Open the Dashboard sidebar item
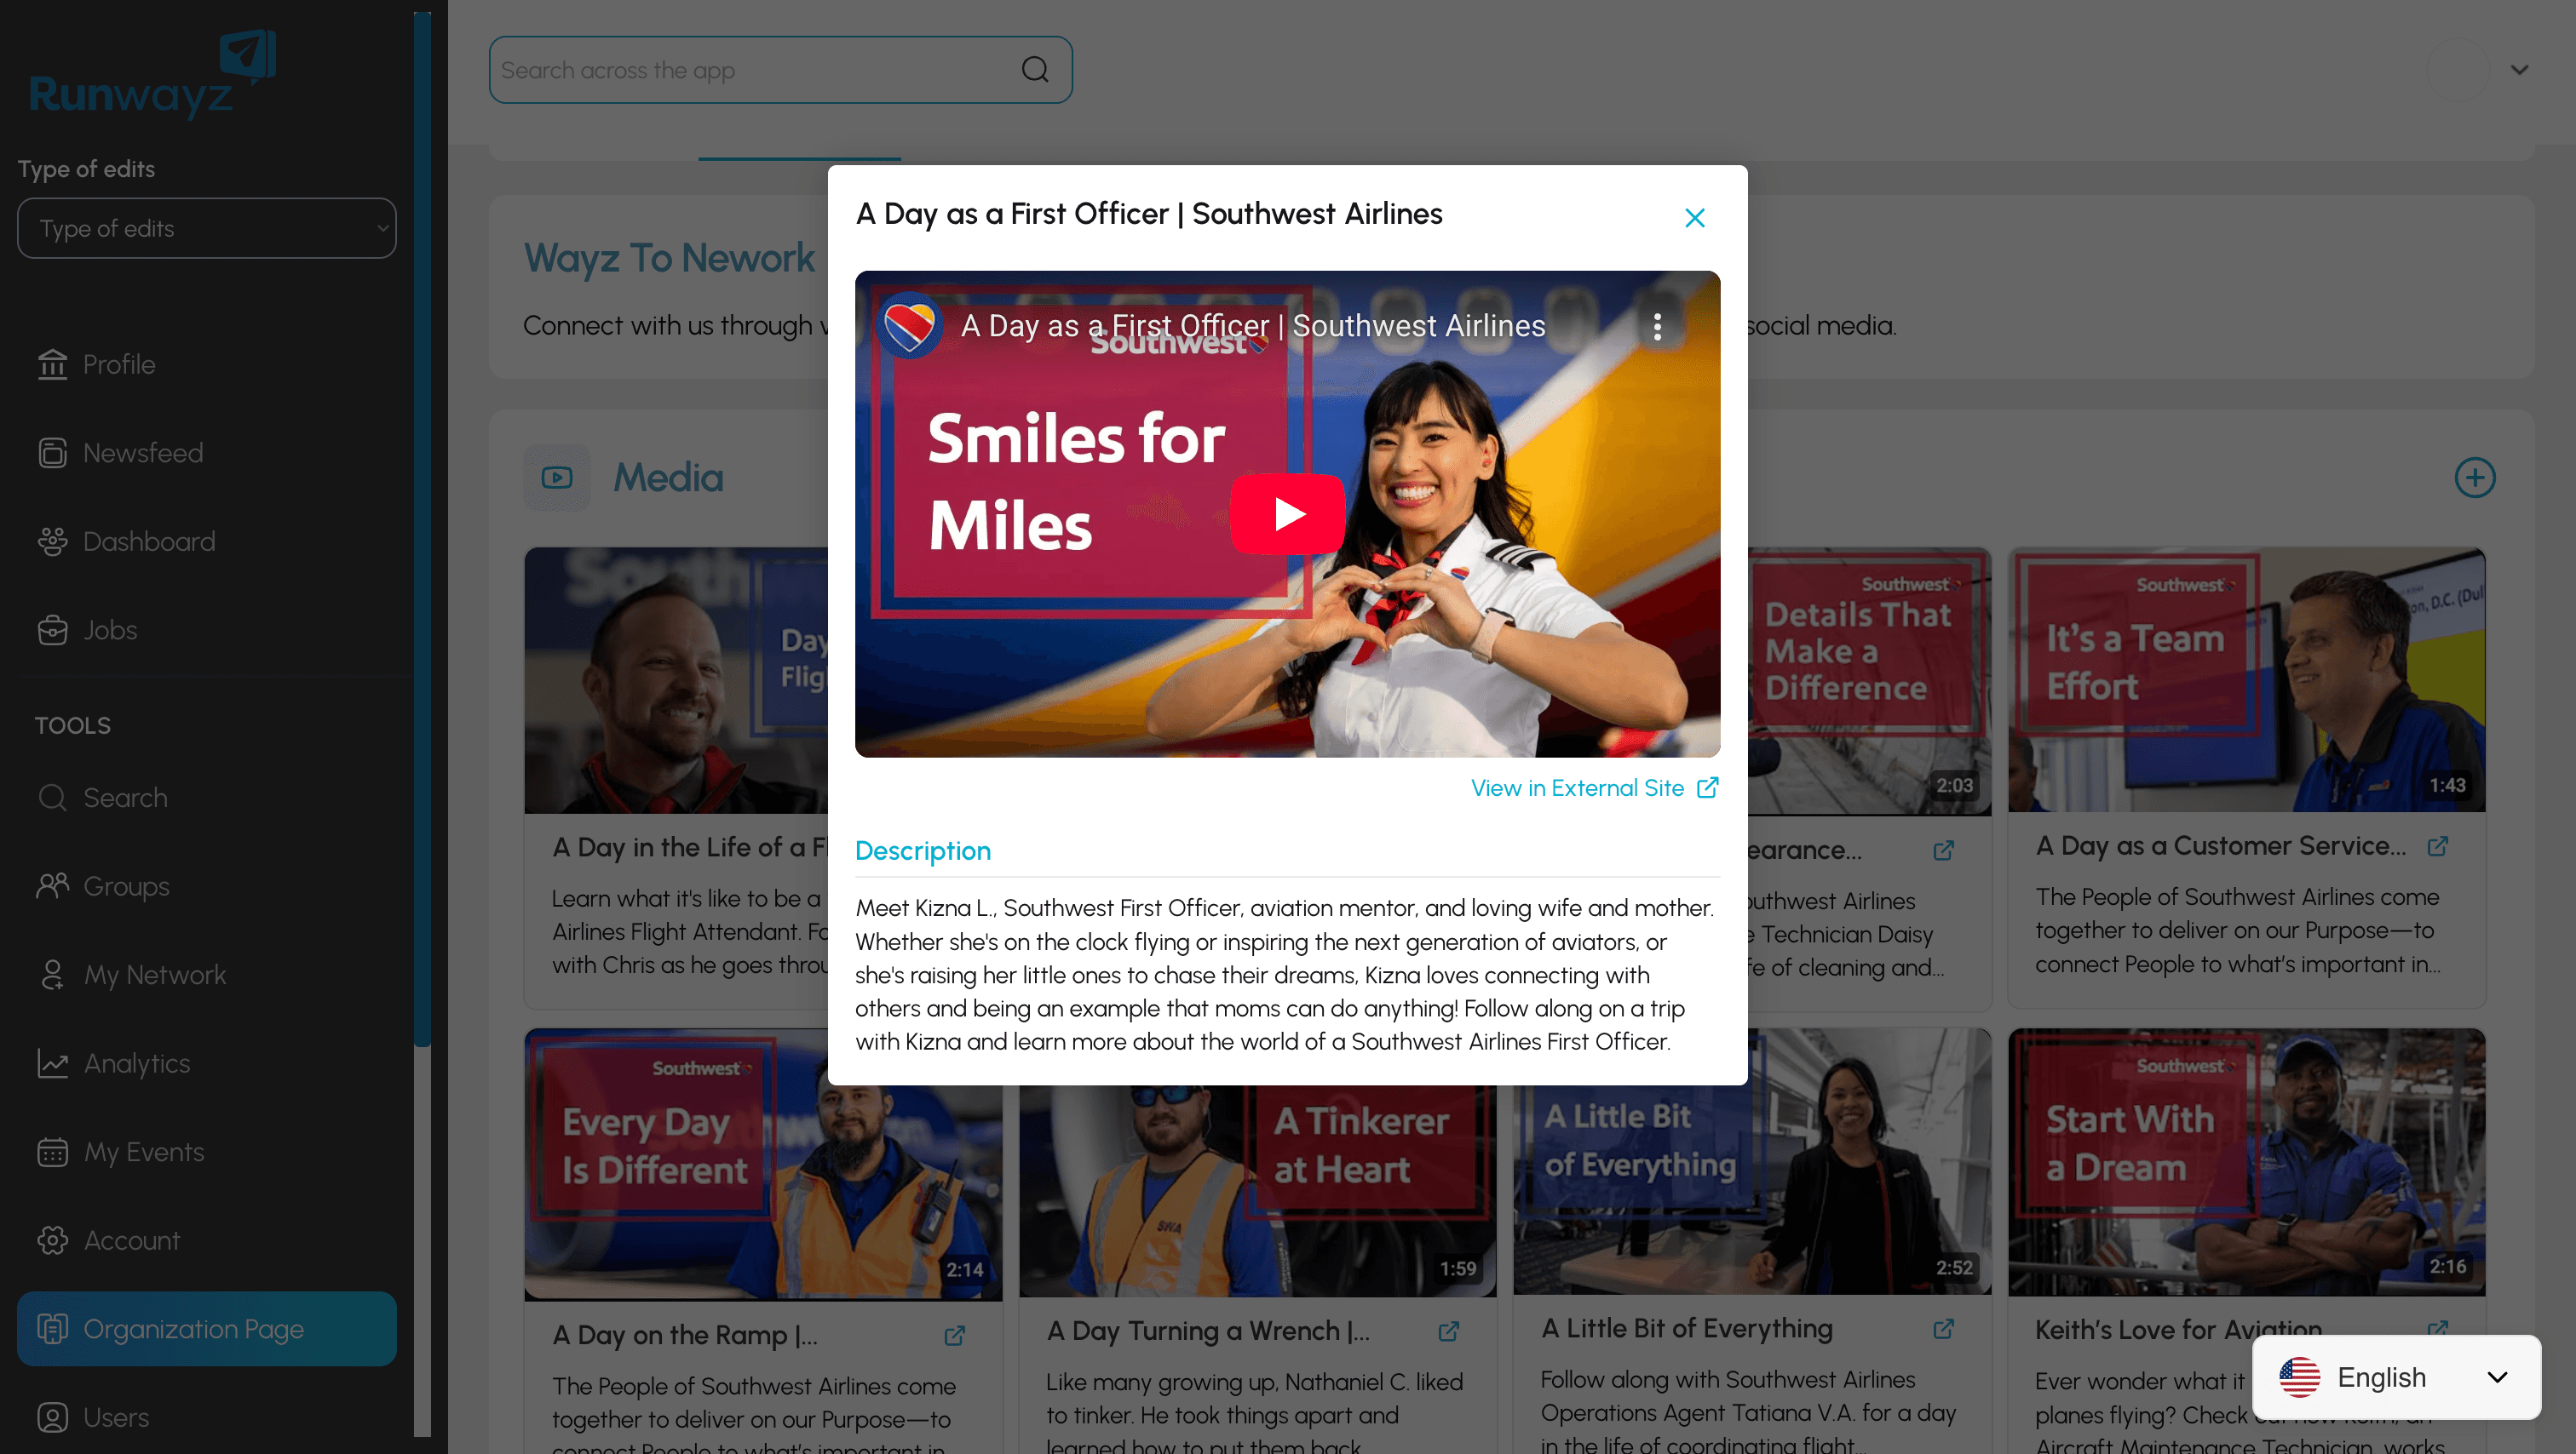The image size is (2576, 1454). [x=148, y=541]
